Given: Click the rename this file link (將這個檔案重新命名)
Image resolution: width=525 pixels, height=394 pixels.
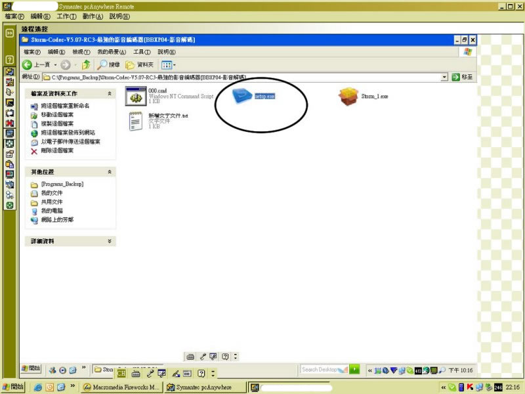Looking at the screenshot, I should point(65,106).
